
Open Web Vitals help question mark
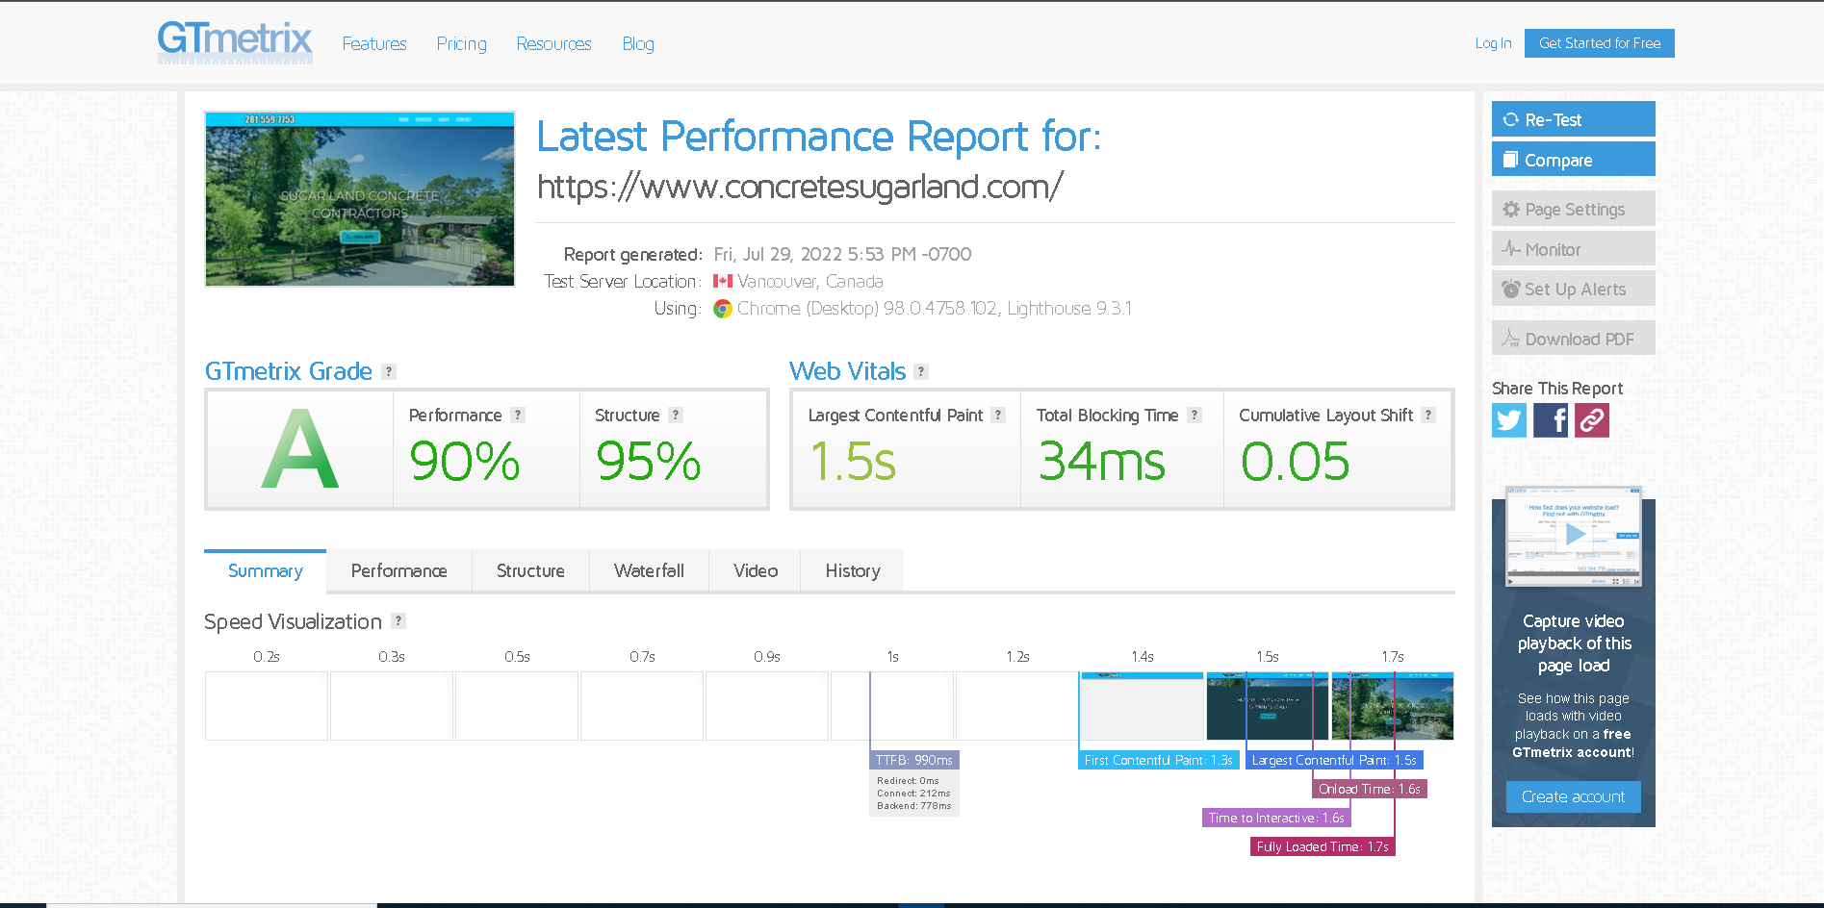click(x=921, y=371)
